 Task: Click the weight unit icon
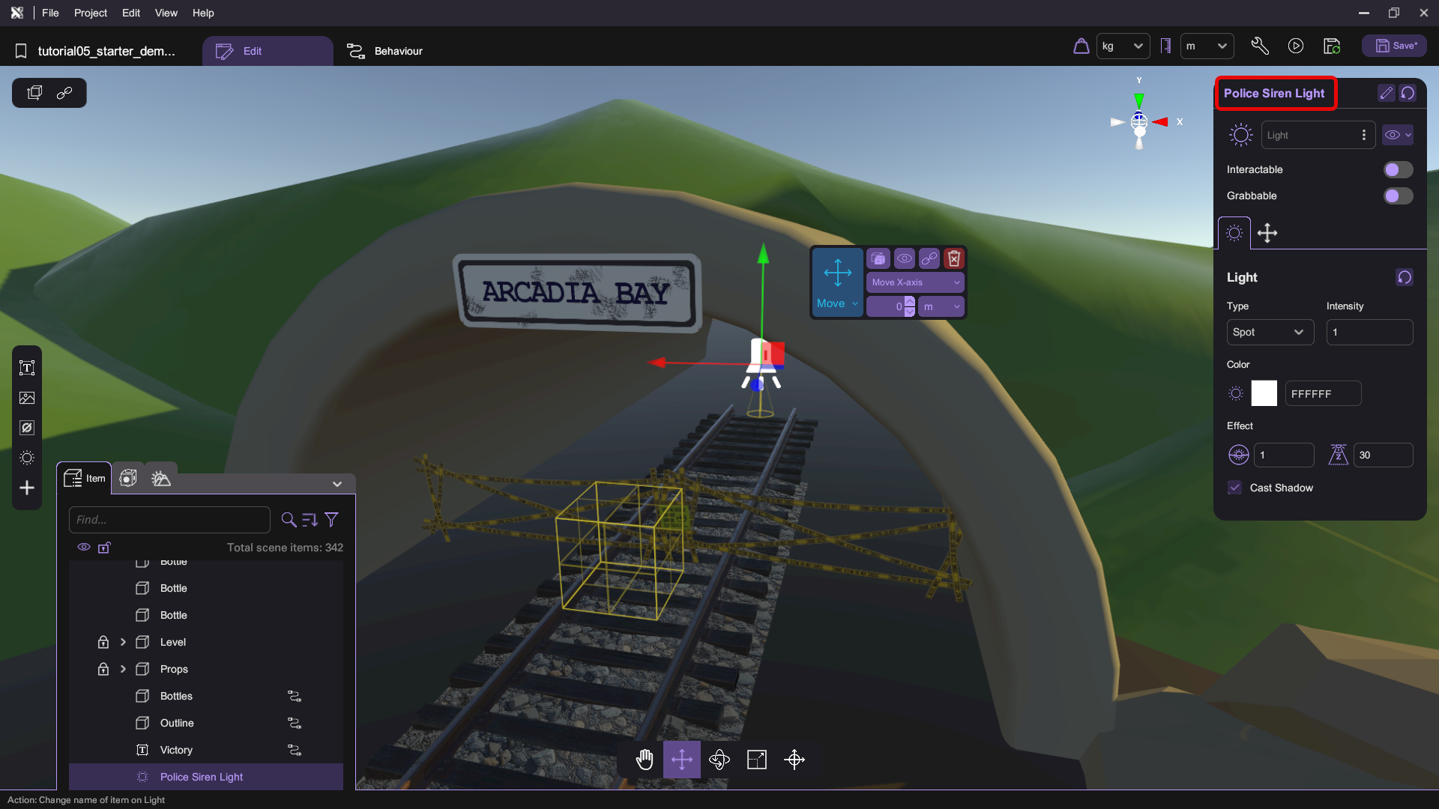pyautogui.click(x=1081, y=46)
